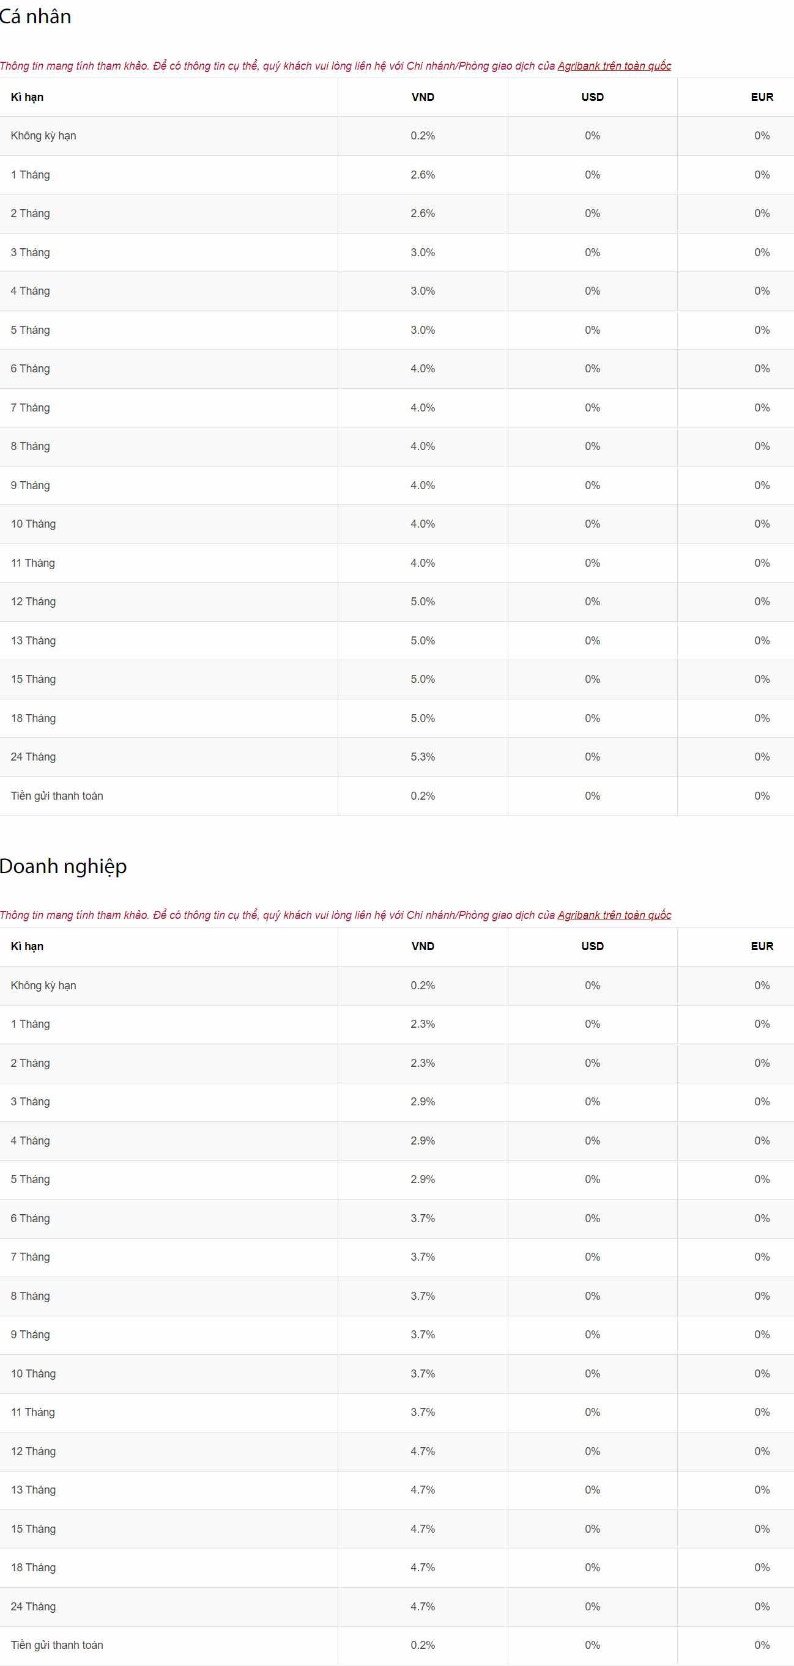Click the 5.3% VND rate in Cá nhân table

(x=423, y=757)
